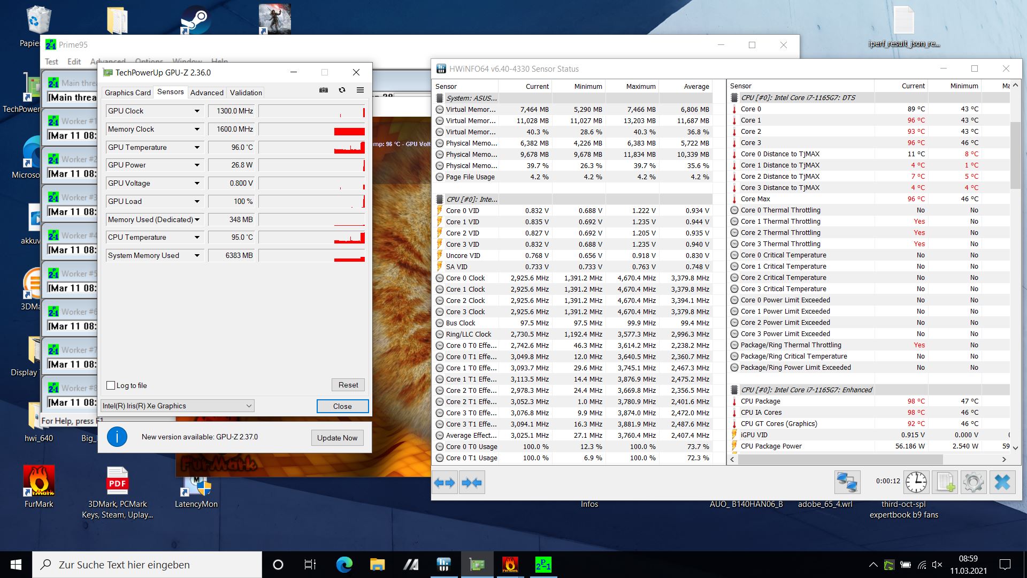The image size is (1027, 578).
Task: Click the GPU-Z refresh icon
Action: pyautogui.click(x=342, y=90)
